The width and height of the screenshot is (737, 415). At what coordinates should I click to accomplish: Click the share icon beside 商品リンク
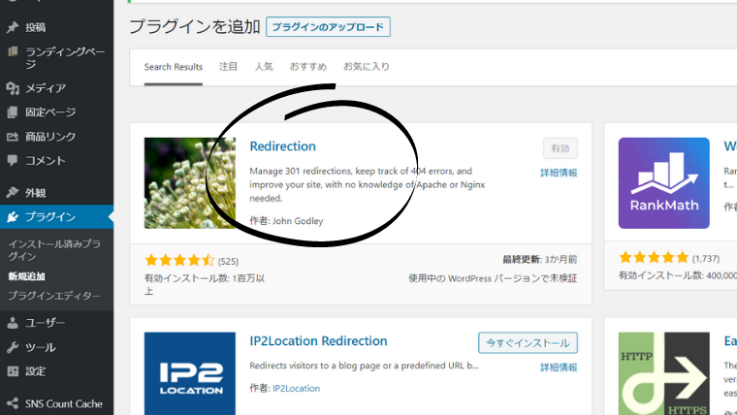tap(13, 137)
